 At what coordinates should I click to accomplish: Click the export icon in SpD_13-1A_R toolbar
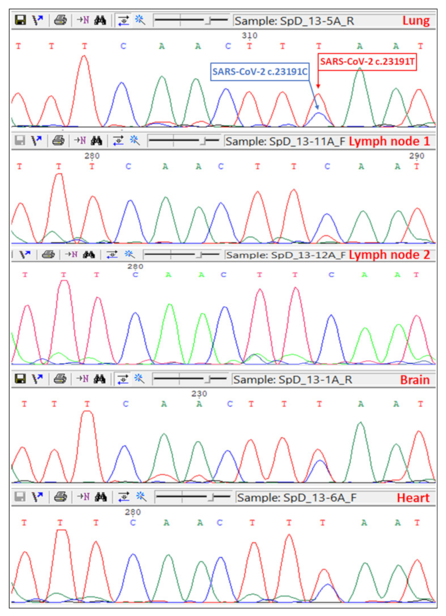point(38,379)
